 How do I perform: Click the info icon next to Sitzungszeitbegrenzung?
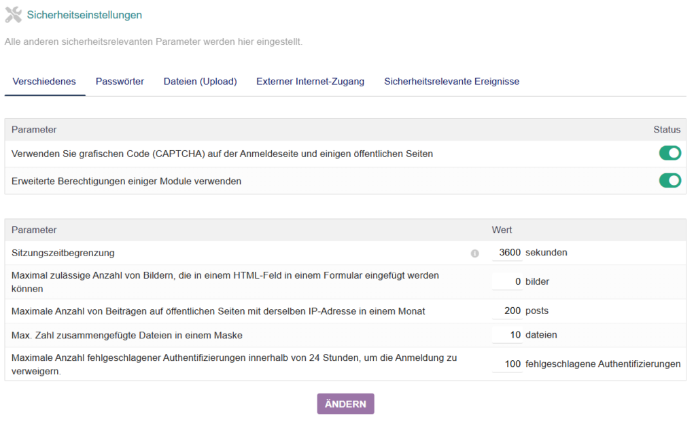click(475, 253)
